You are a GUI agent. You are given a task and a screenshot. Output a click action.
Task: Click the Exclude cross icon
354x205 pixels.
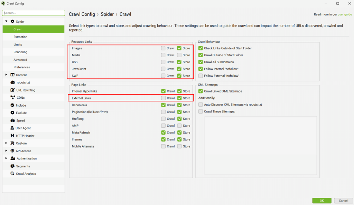click(x=12, y=113)
